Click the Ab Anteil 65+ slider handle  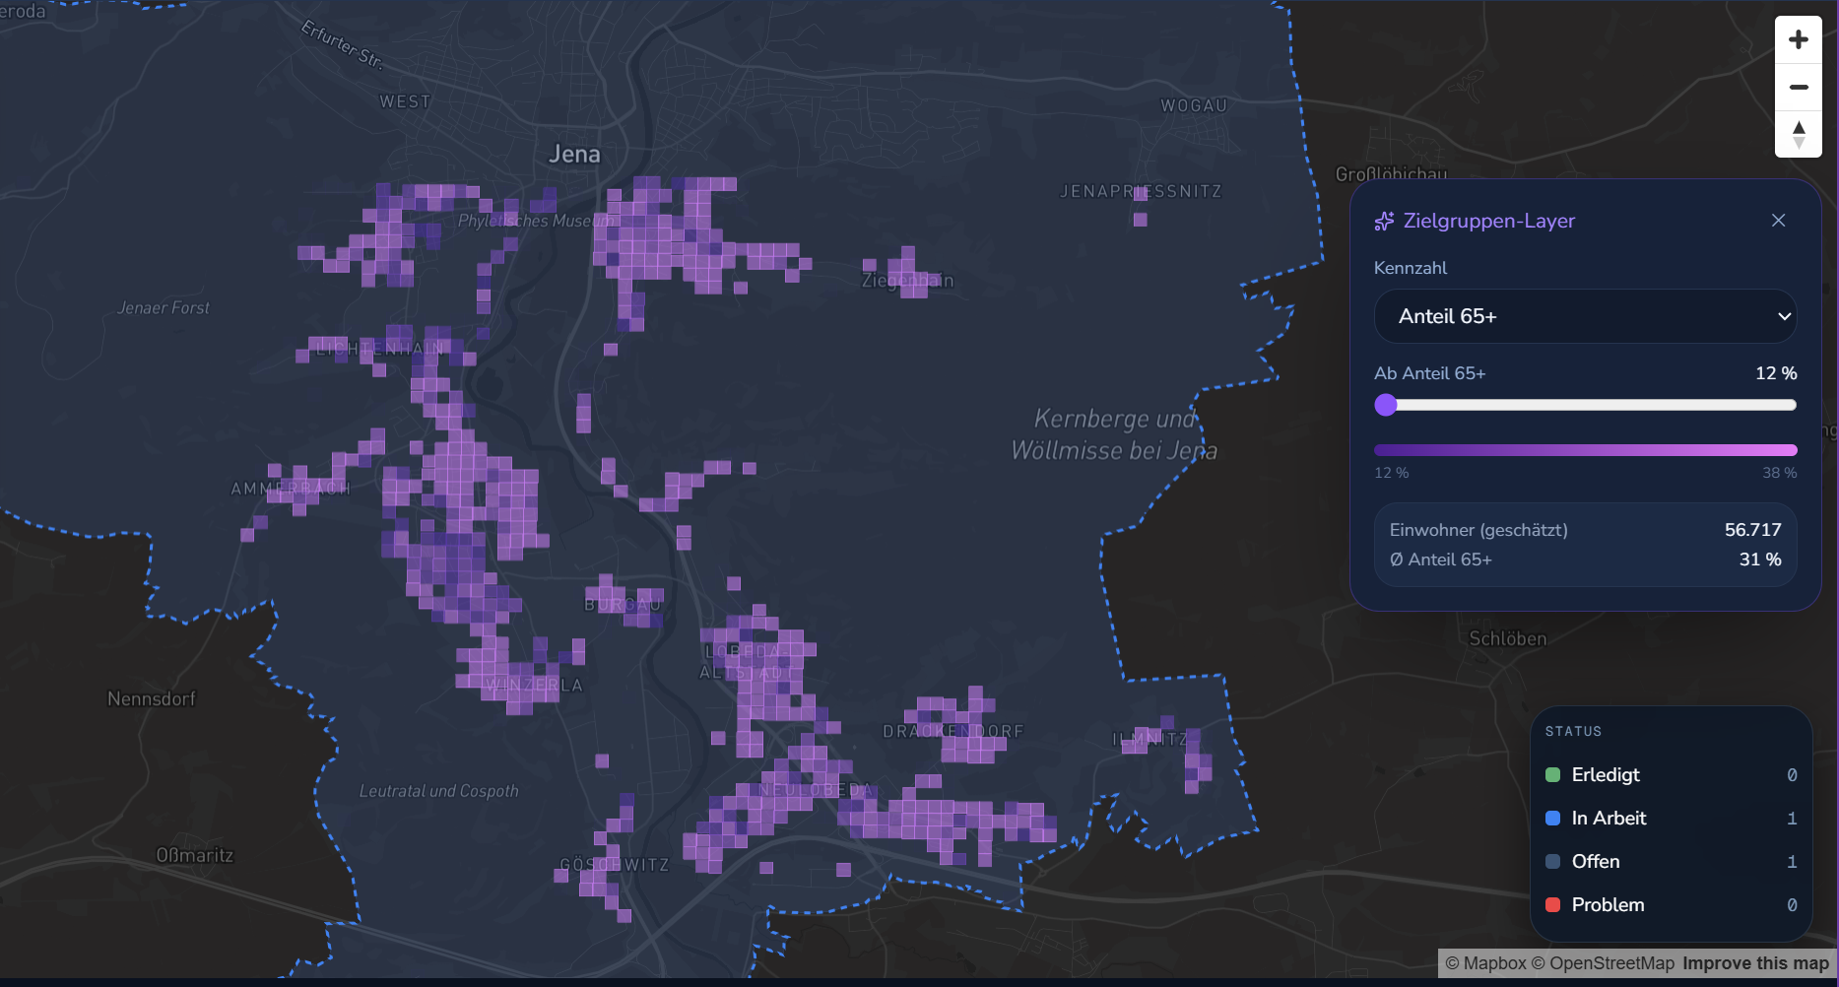[1386, 405]
